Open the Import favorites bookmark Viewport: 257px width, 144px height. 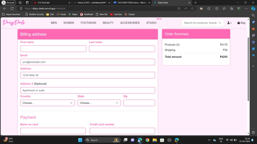click(11, 14)
